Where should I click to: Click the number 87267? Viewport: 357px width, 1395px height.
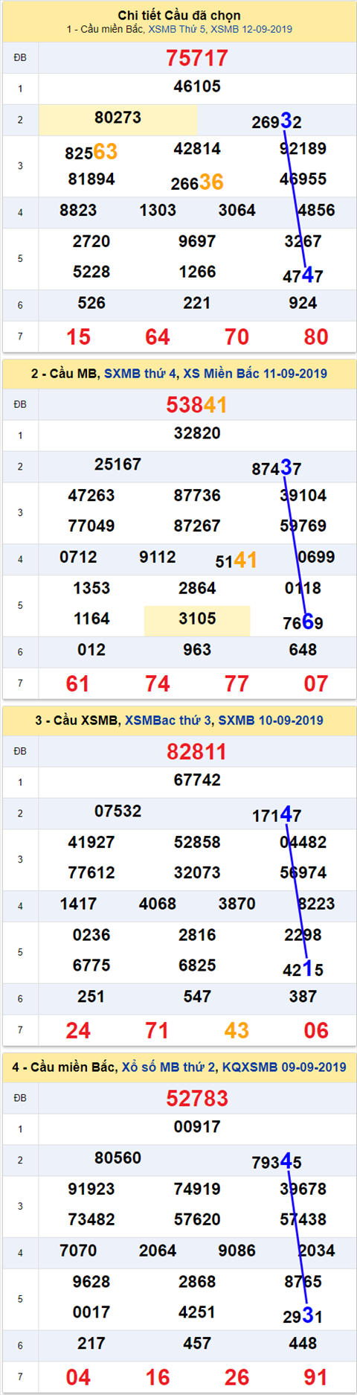(197, 526)
